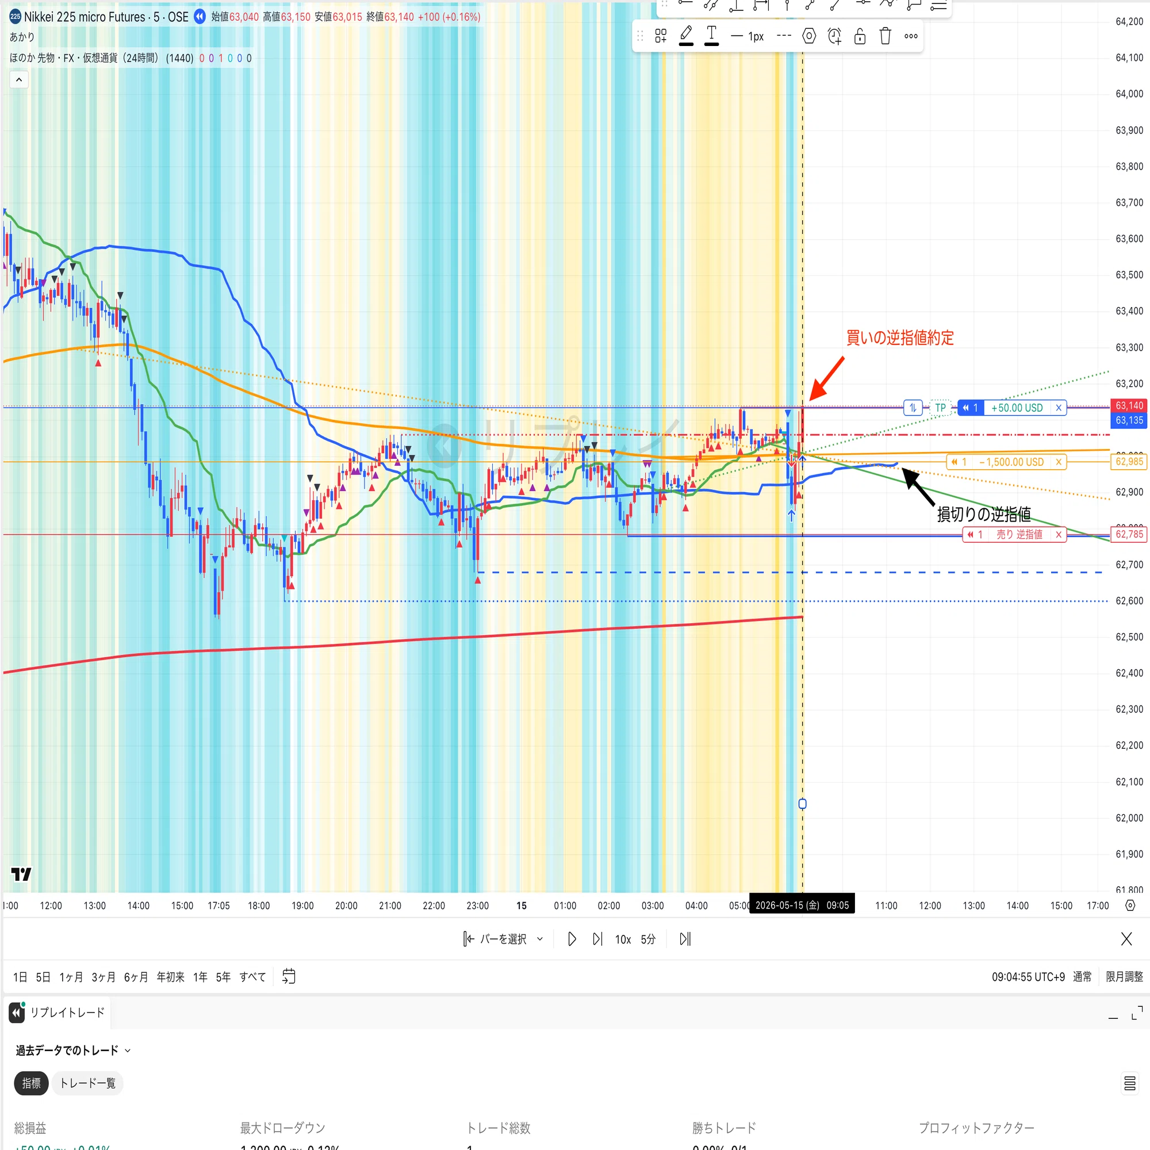
Task: Click the red 63,140 price axis label
Action: (x=1129, y=405)
